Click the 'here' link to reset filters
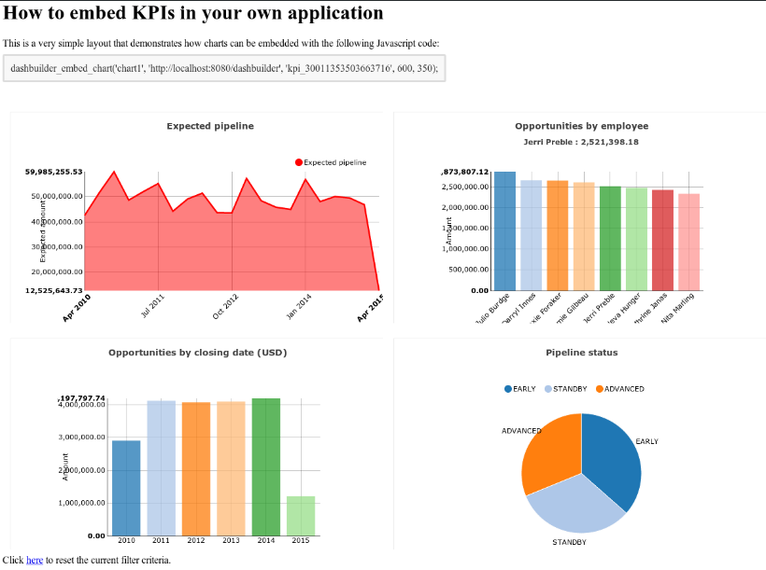The image size is (766, 570). pos(35,561)
